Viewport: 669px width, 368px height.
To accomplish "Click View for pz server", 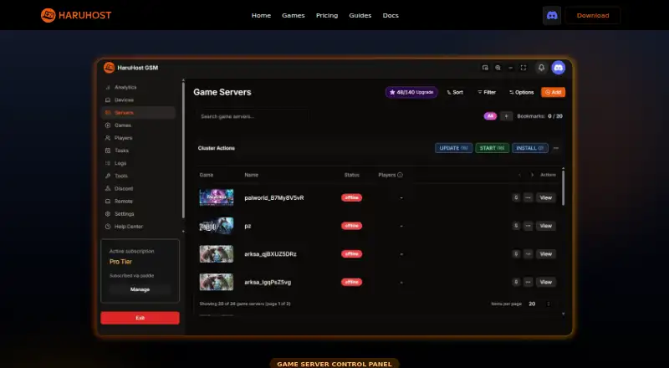I will click(x=546, y=226).
